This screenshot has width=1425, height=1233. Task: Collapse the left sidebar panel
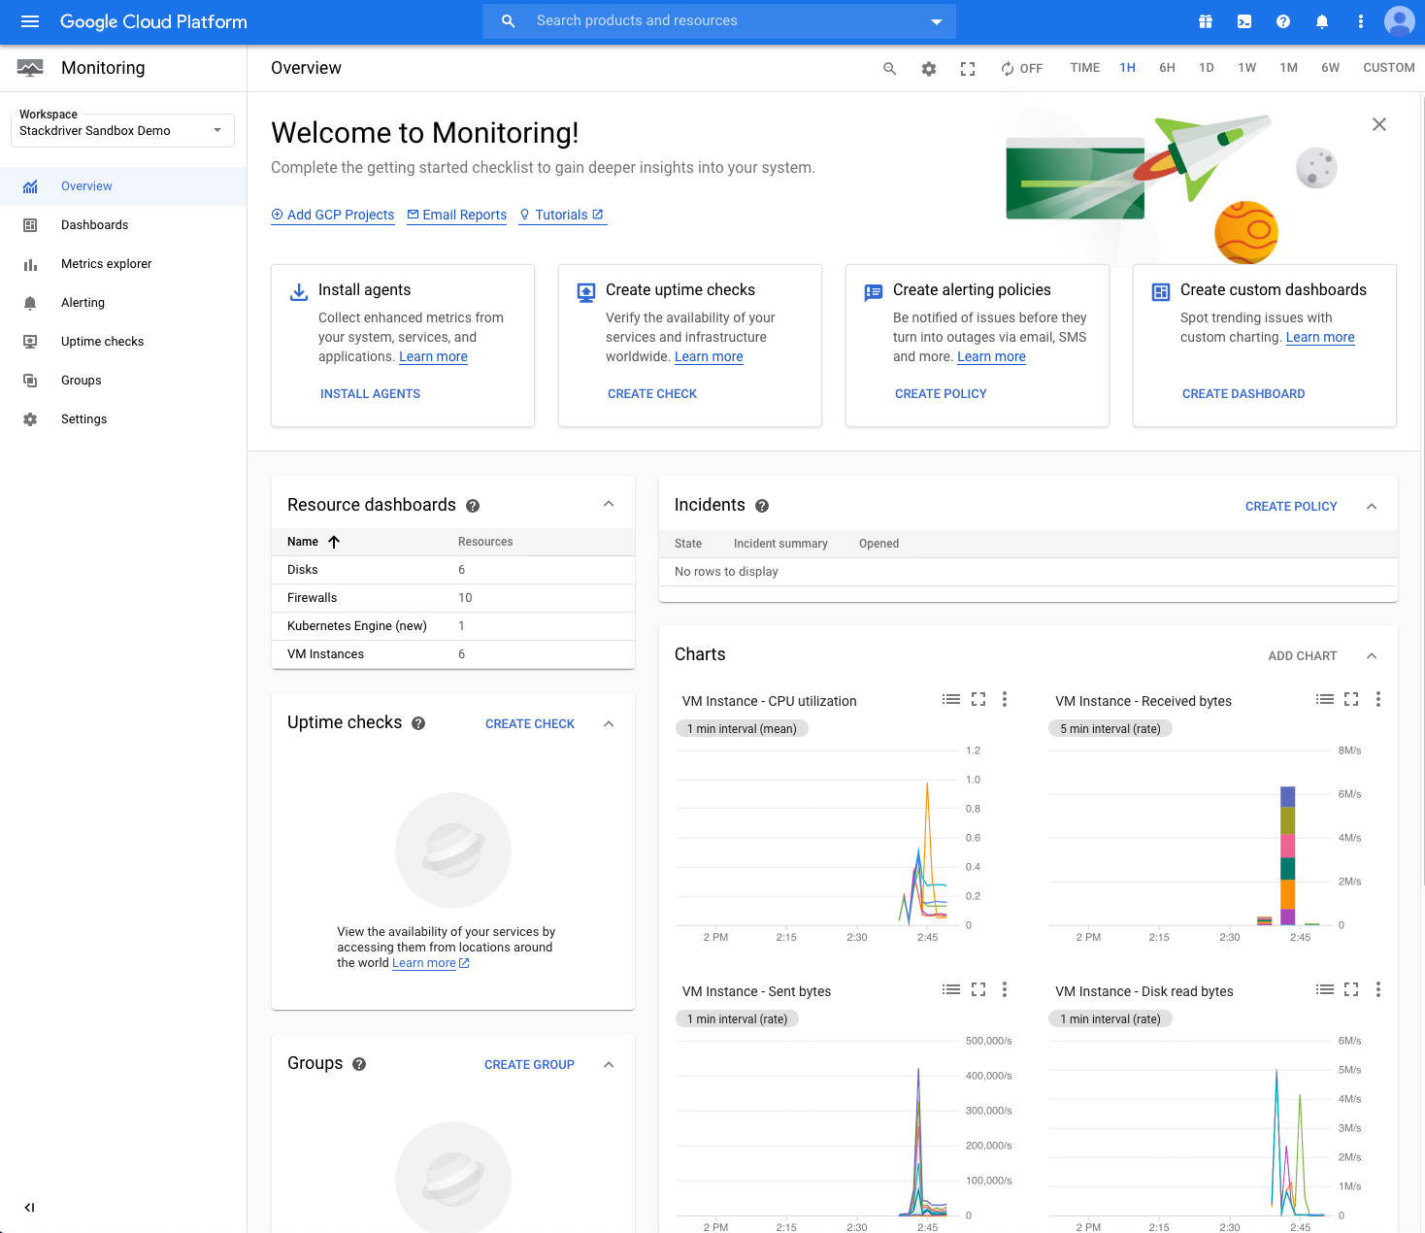(x=29, y=1208)
